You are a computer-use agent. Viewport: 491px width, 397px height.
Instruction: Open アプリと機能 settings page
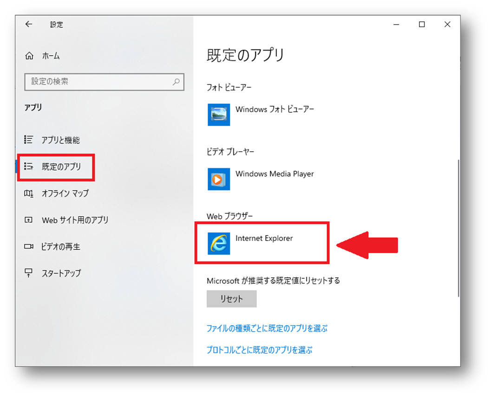coord(61,140)
